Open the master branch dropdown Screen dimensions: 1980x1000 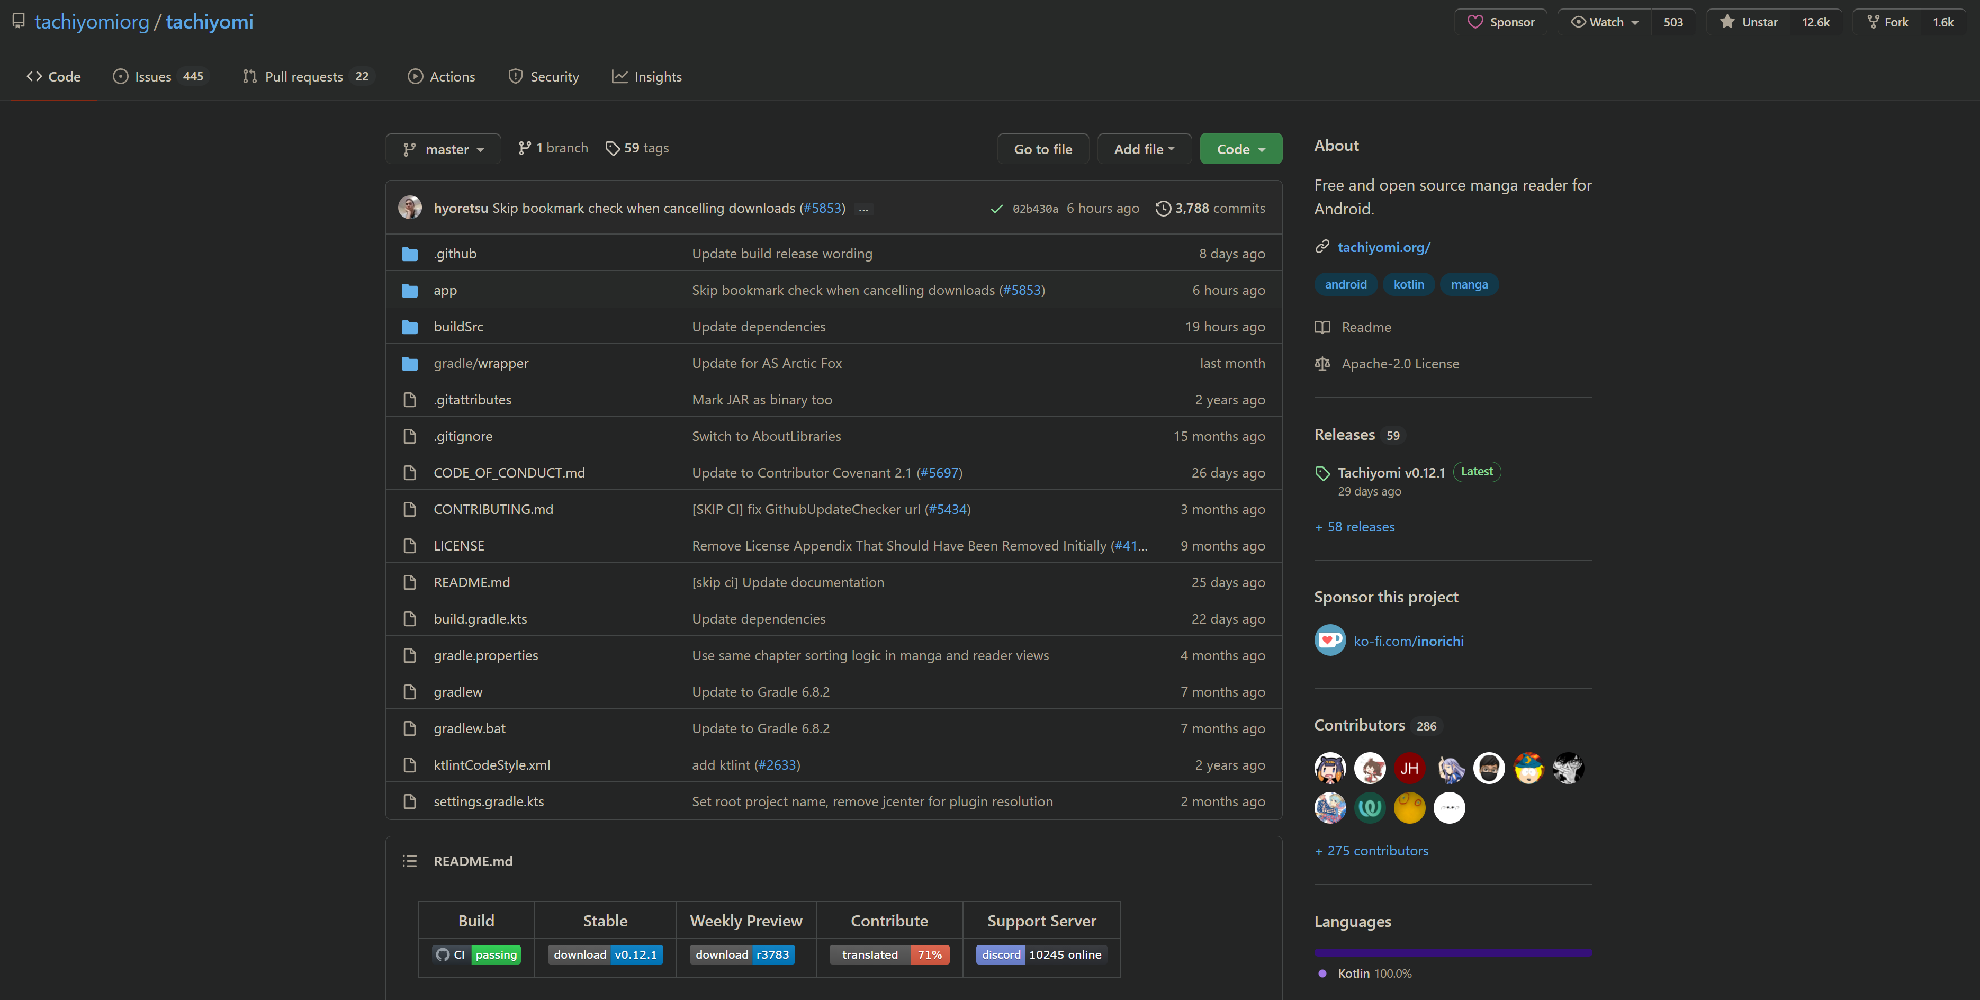point(443,149)
